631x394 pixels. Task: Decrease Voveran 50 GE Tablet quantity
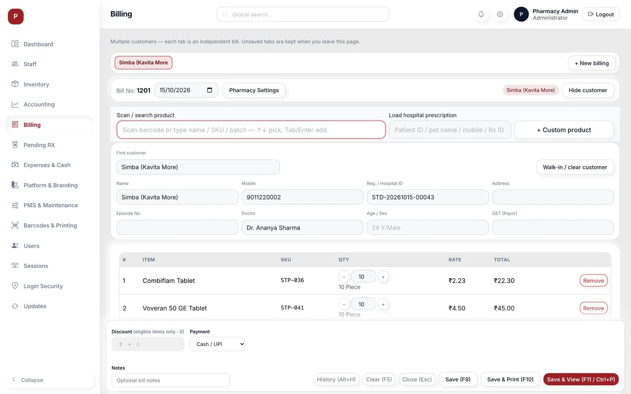click(x=344, y=304)
